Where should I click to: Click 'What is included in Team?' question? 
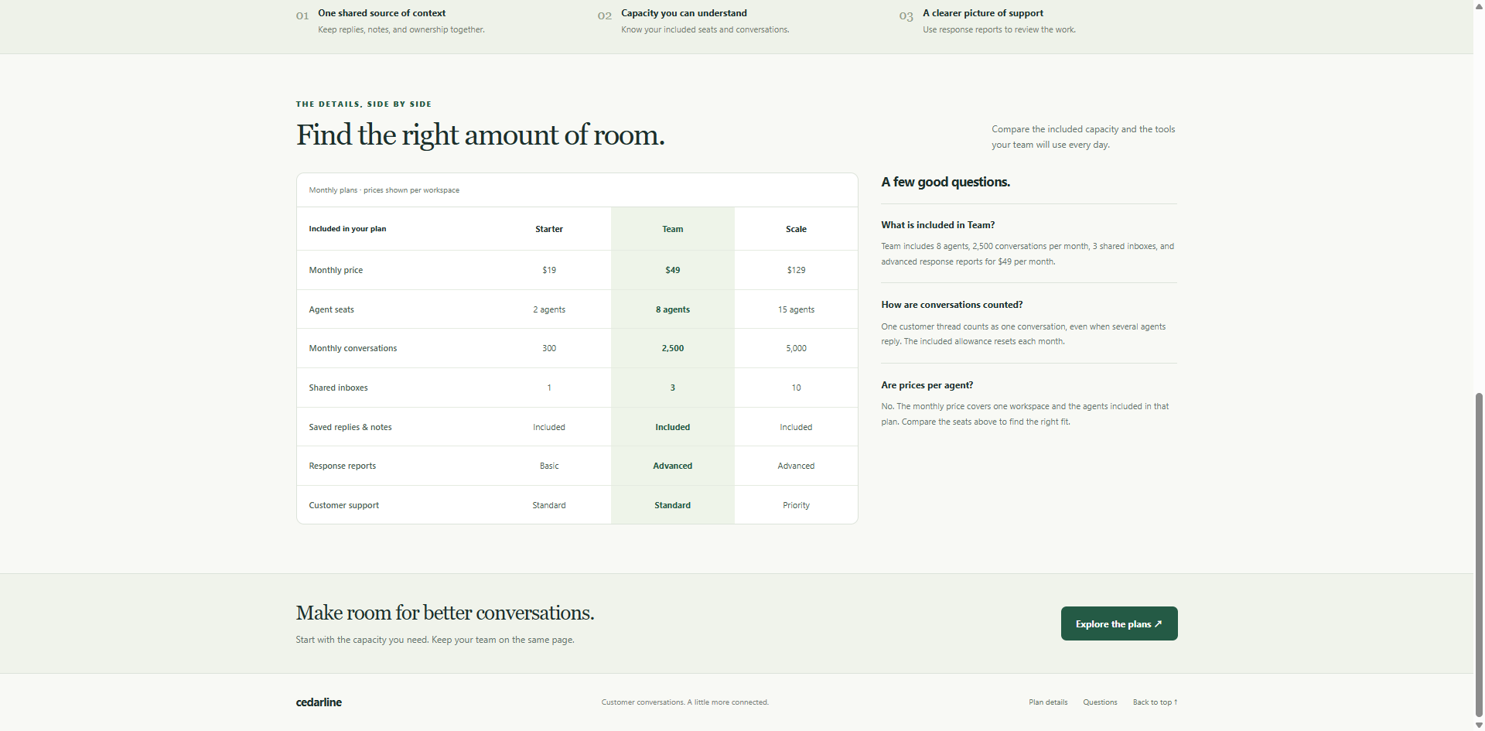tap(937, 225)
